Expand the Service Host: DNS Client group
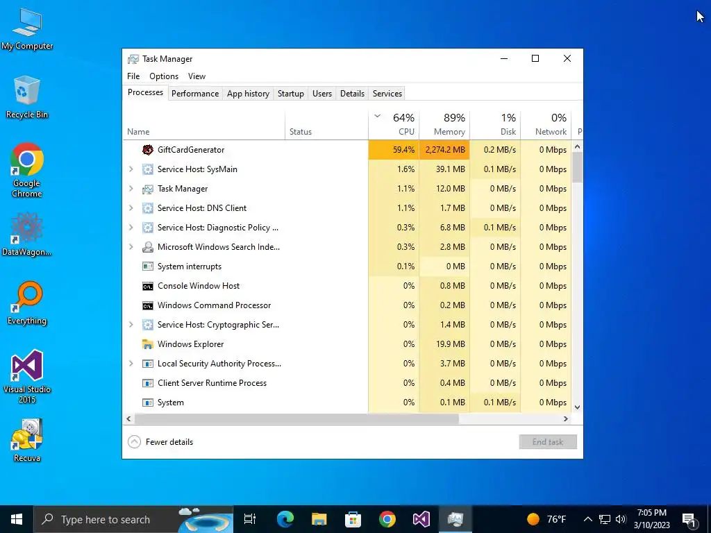Image resolution: width=711 pixels, height=533 pixels. tap(131, 208)
